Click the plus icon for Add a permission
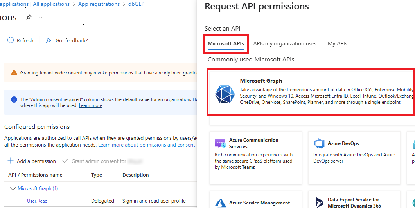 point(11,161)
